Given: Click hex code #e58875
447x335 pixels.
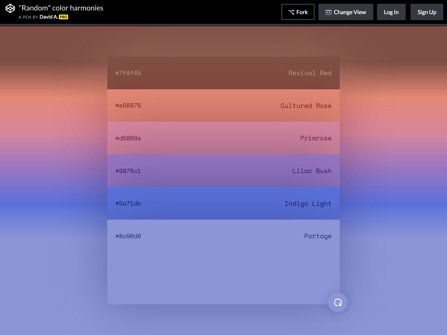Looking at the screenshot, I should (128, 106).
